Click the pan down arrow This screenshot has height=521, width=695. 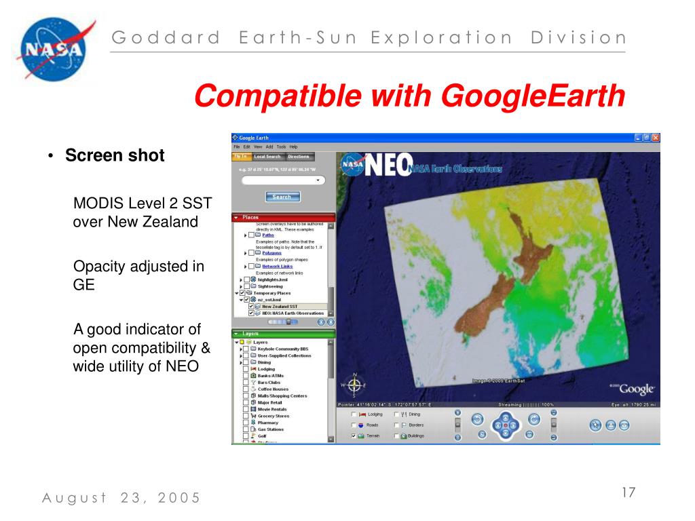pos(505,433)
